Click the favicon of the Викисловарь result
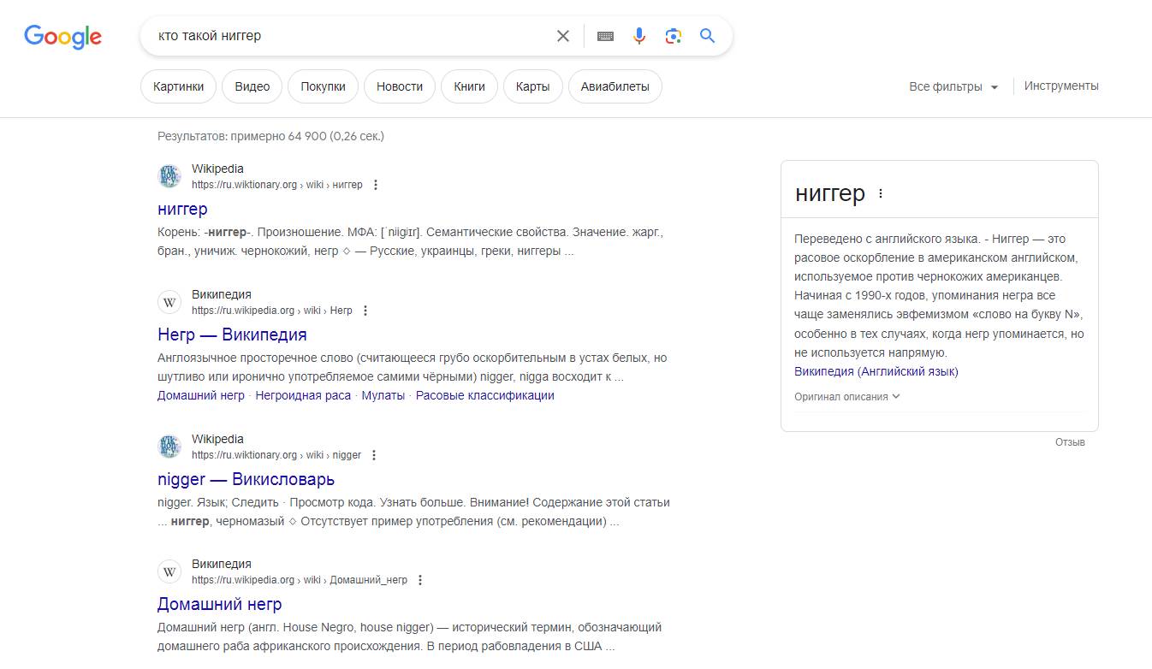The height and width of the screenshot is (669, 1152). pos(169,447)
